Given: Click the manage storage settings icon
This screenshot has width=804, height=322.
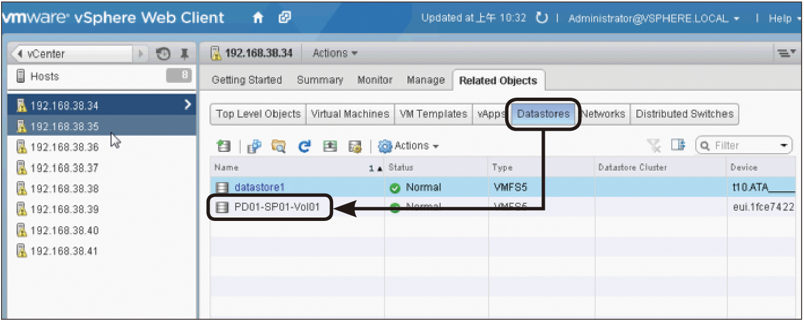Looking at the screenshot, I should (355, 146).
